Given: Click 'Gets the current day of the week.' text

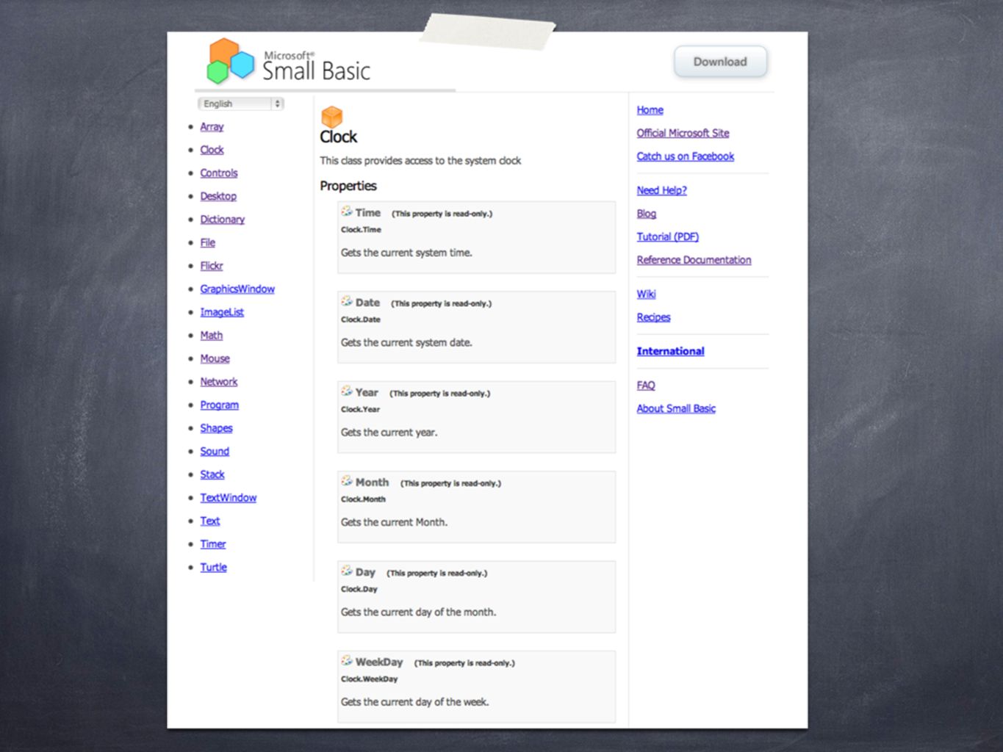Looking at the screenshot, I should click(x=414, y=702).
